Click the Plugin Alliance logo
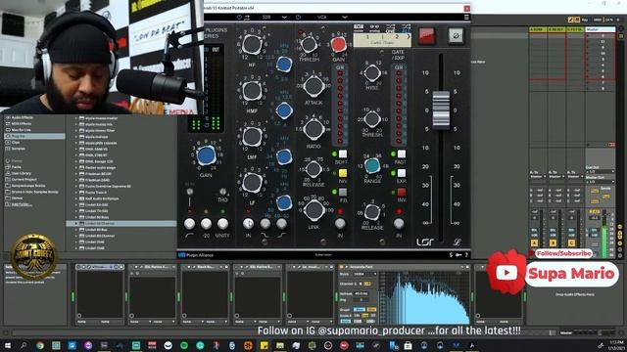 [196, 255]
